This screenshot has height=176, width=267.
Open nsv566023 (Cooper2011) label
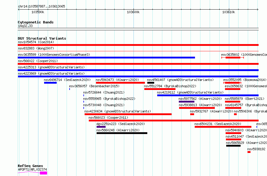pos(108,118)
